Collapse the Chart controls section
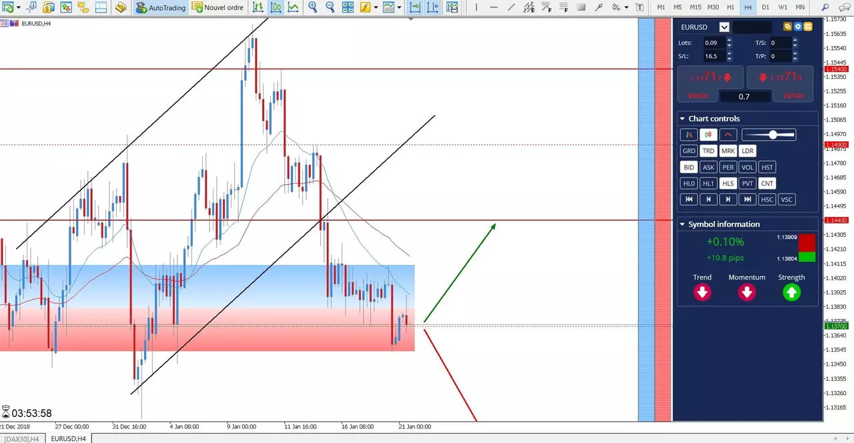Image resolution: width=854 pixels, height=443 pixels. pos(683,119)
